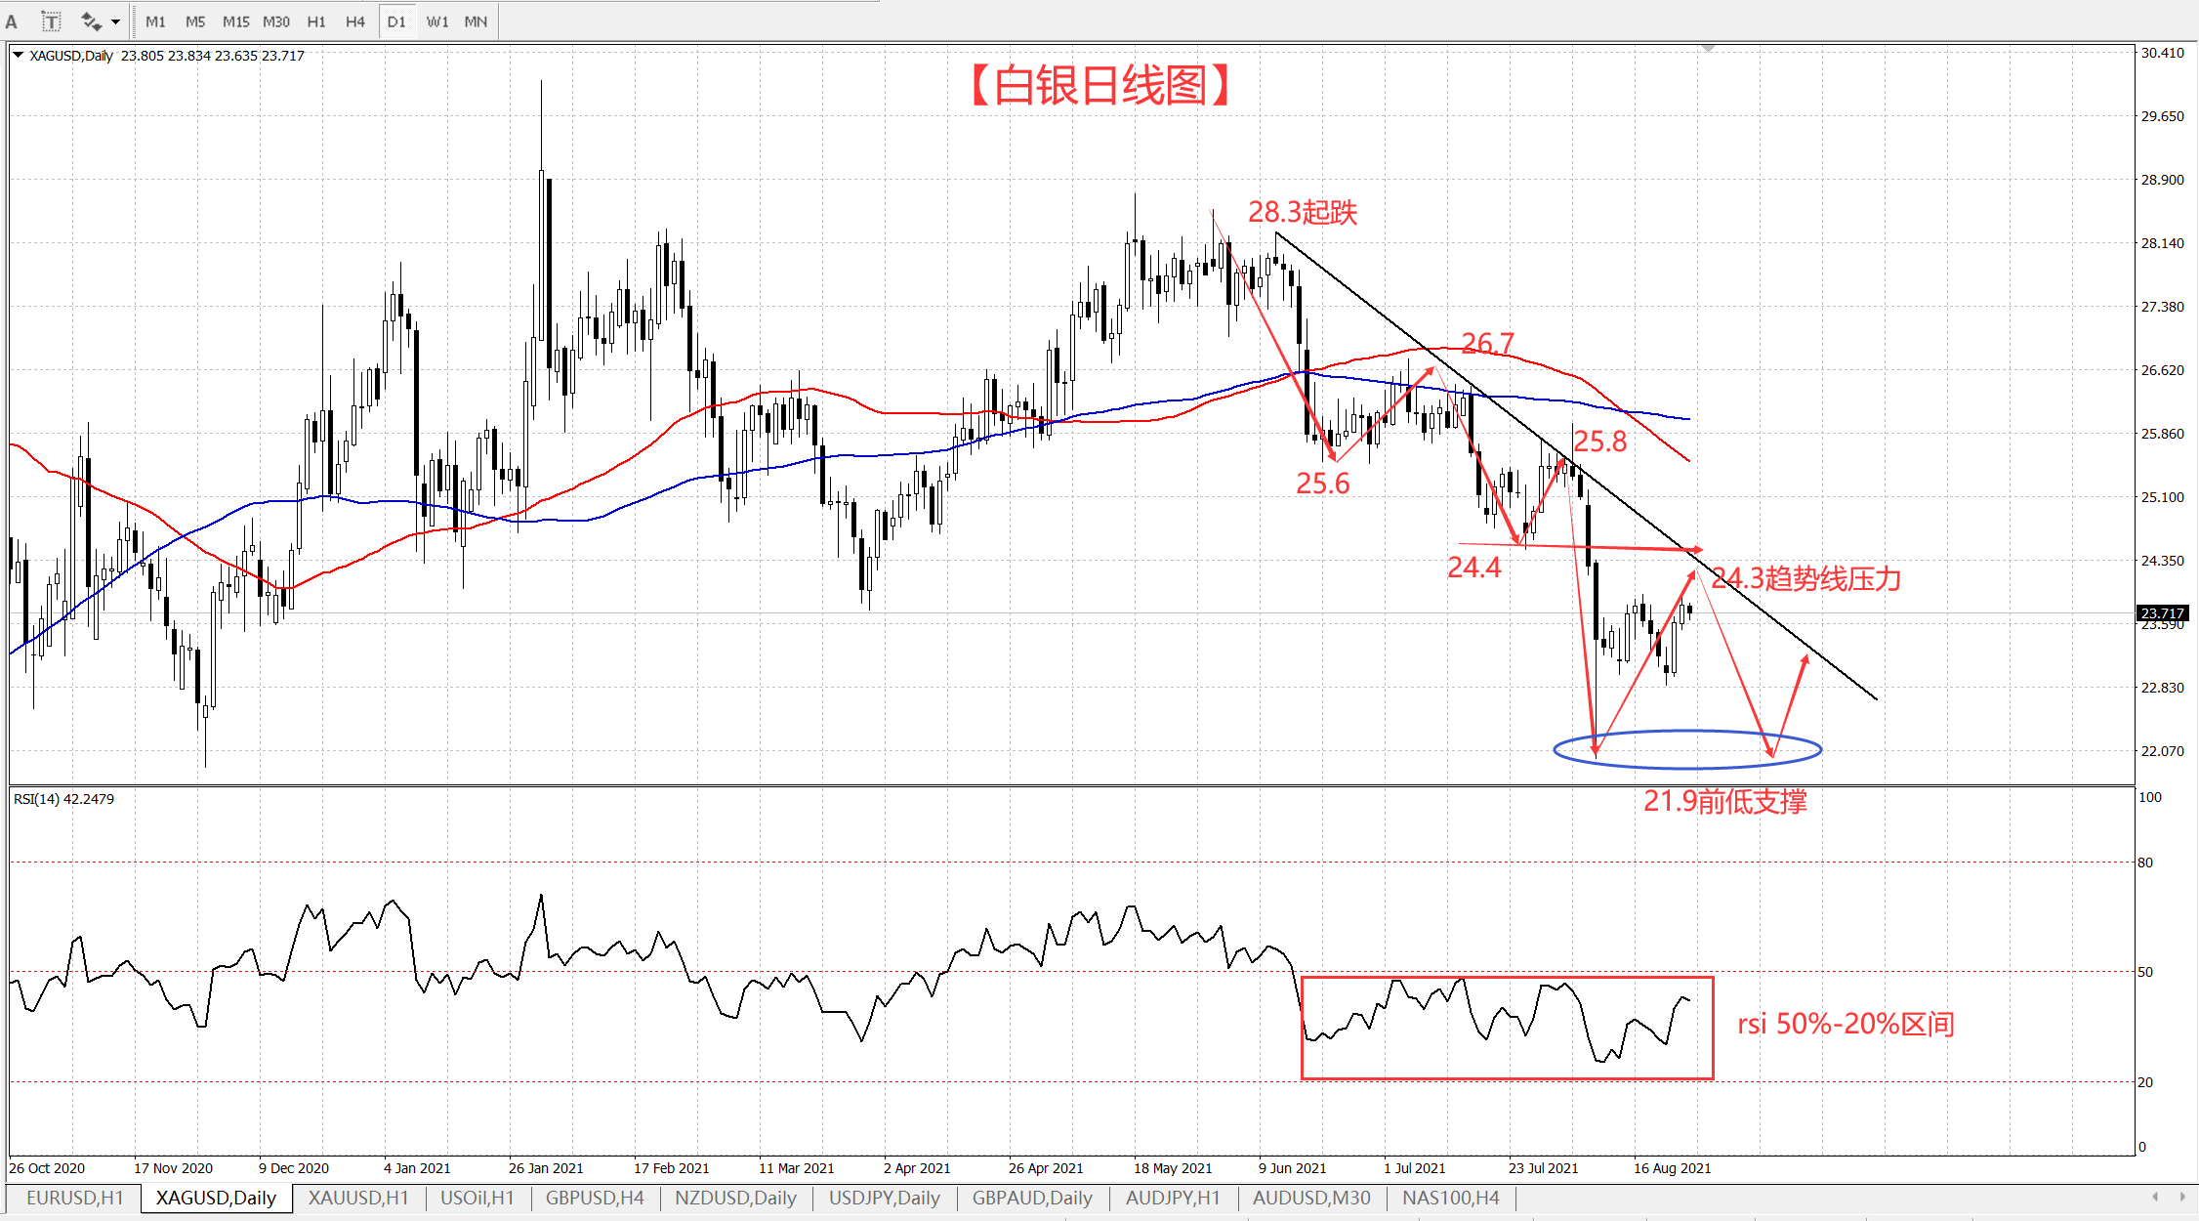
Task: Select the text tool (A icon)
Action: tap(12, 21)
